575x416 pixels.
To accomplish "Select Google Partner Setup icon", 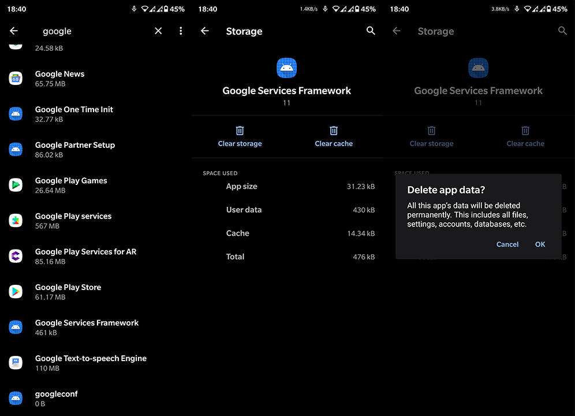I will point(16,150).
